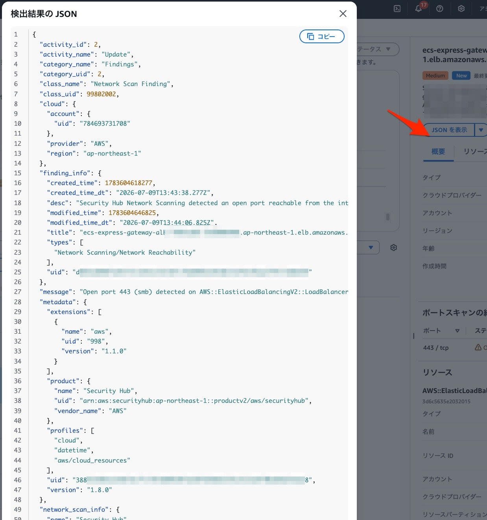Viewport: 487px width, 520px height.
Task: Click the "region": "ap-northeast-1" line
Action: tap(94, 153)
